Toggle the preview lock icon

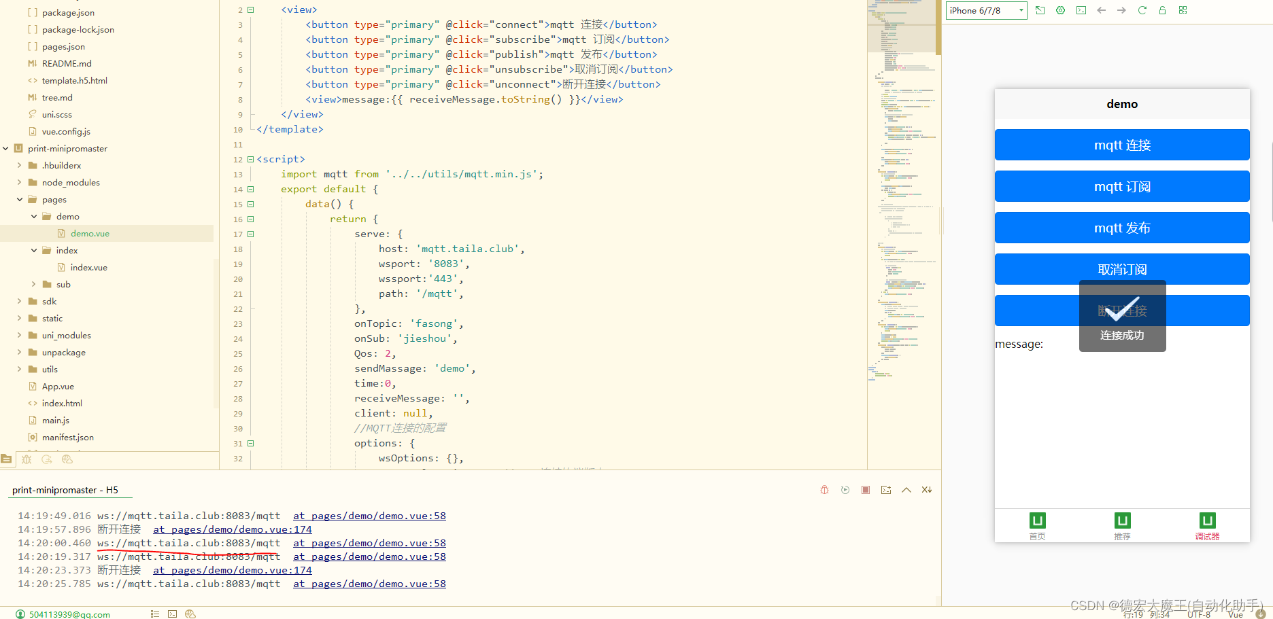pos(1162,10)
